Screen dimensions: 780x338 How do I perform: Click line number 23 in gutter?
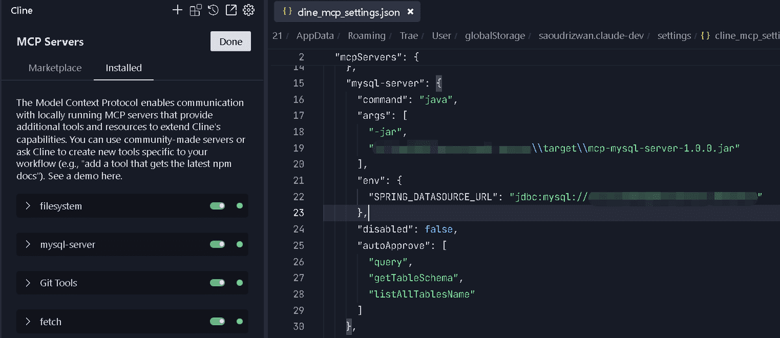click(298, 213)
